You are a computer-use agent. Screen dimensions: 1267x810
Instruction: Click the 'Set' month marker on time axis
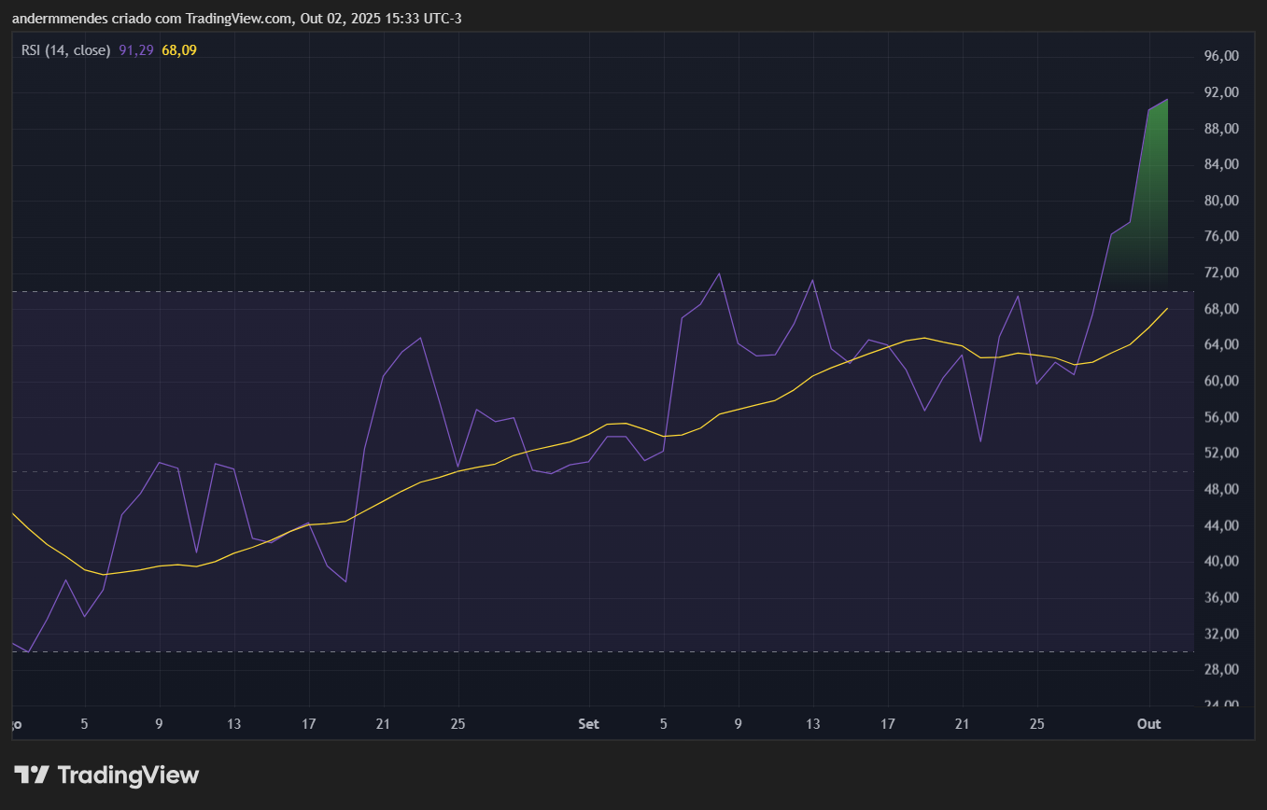click(x=589, y=724)
